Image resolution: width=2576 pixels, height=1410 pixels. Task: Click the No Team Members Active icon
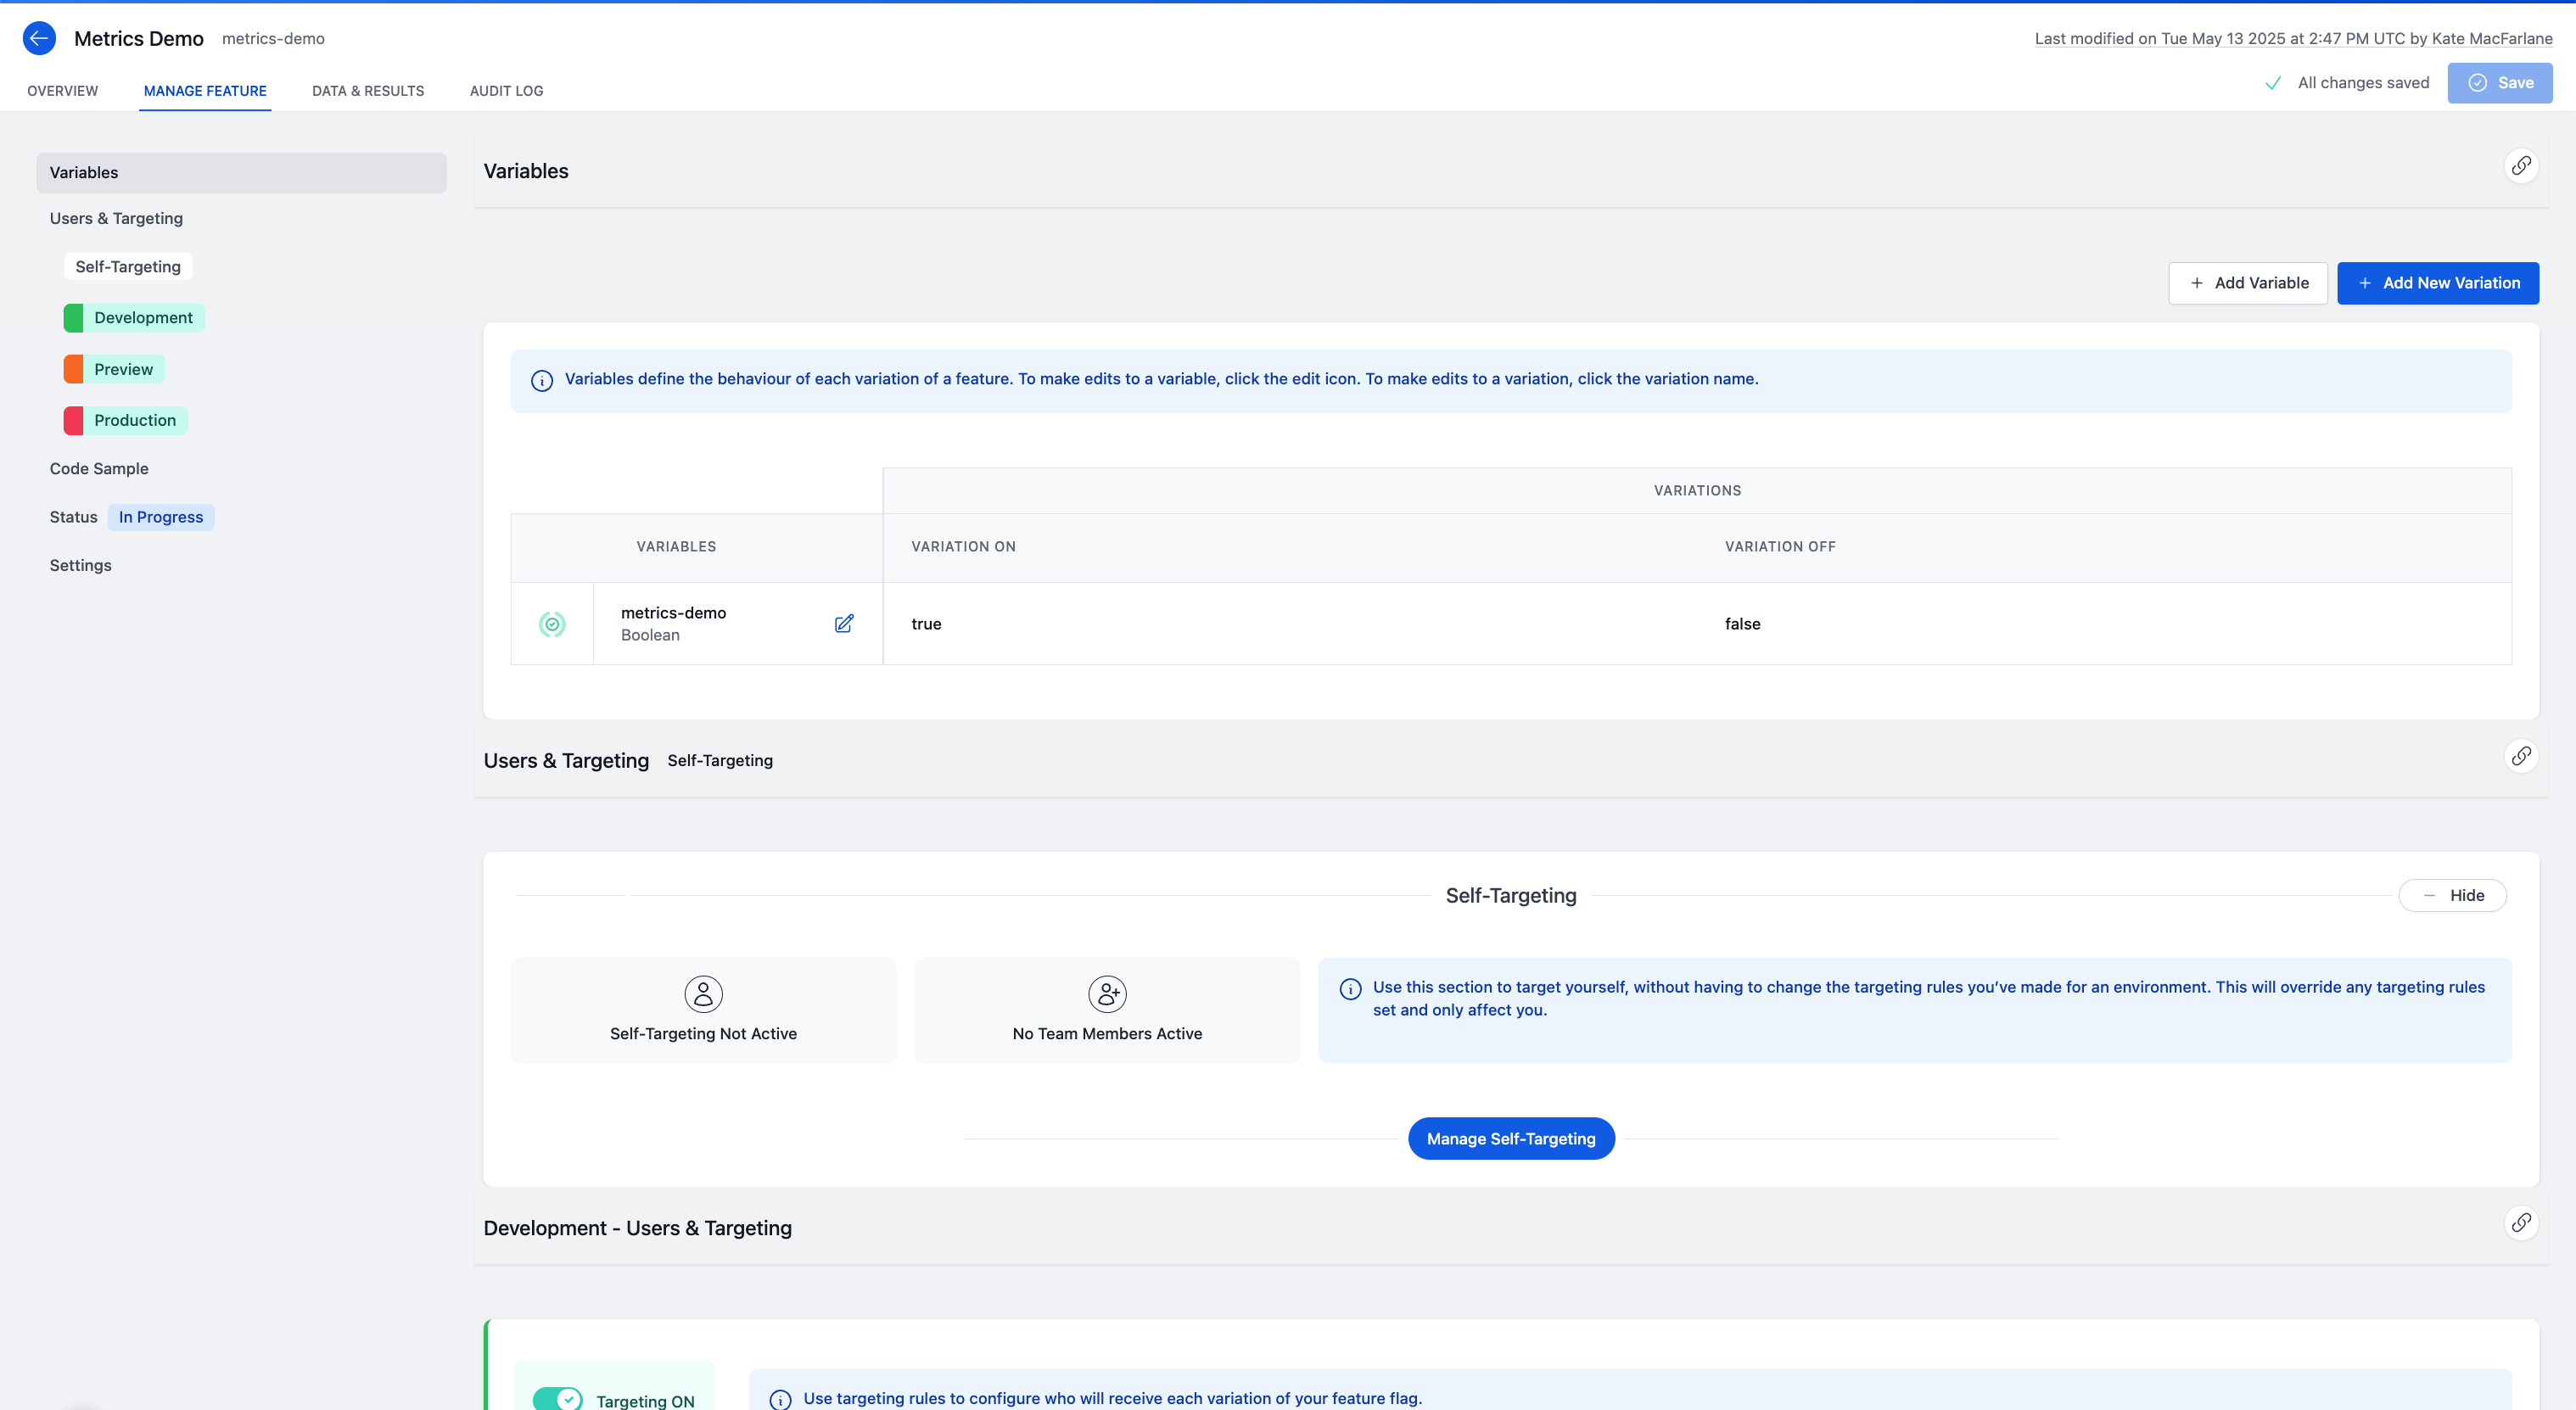pyautogui.click(x=1107, y=993)
